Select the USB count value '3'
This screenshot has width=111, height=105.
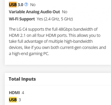[20, 100]
